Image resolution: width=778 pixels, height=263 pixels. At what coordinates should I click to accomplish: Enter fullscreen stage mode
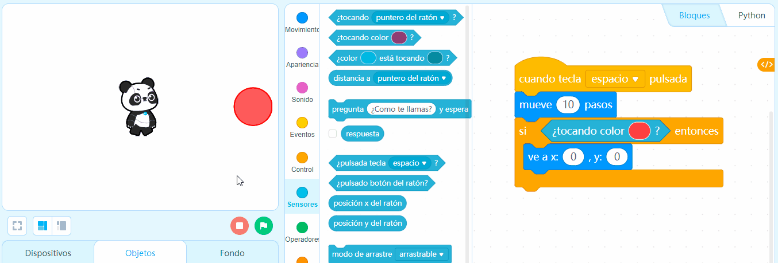tap(17, 226)
